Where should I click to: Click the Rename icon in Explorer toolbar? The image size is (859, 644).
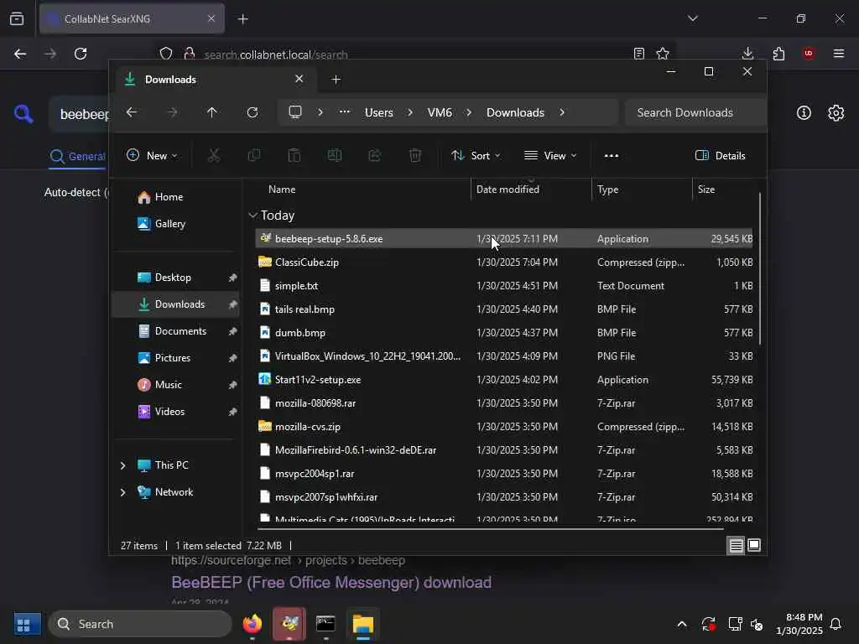click(x=334, y=155)
